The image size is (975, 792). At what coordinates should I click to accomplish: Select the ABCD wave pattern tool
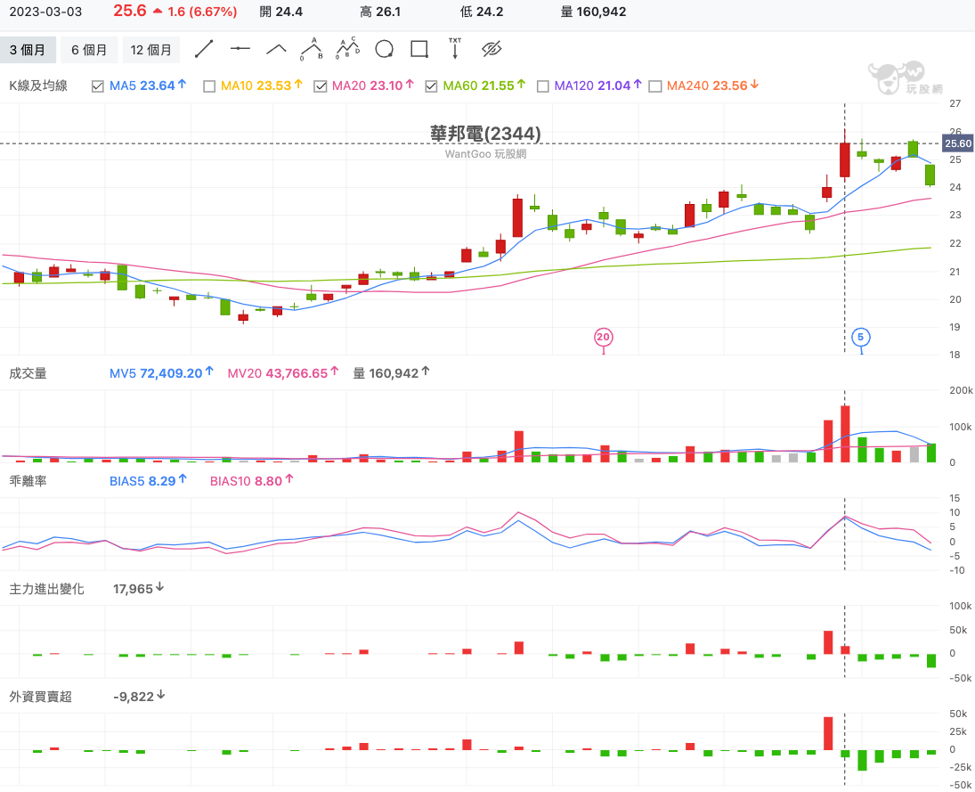click(348, 48)
